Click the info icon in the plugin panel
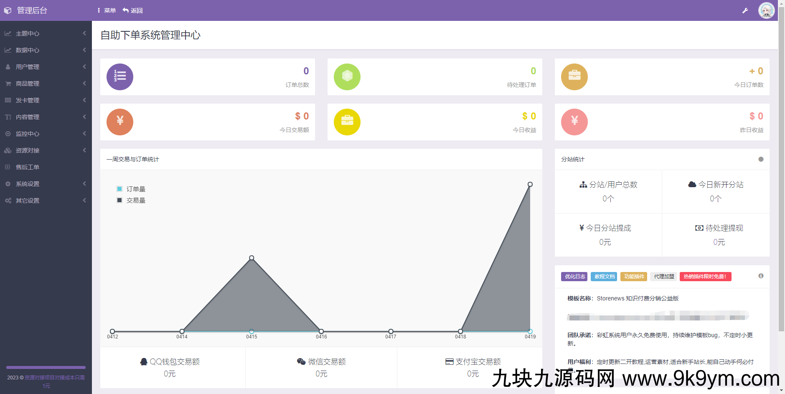 pos(761,276)
